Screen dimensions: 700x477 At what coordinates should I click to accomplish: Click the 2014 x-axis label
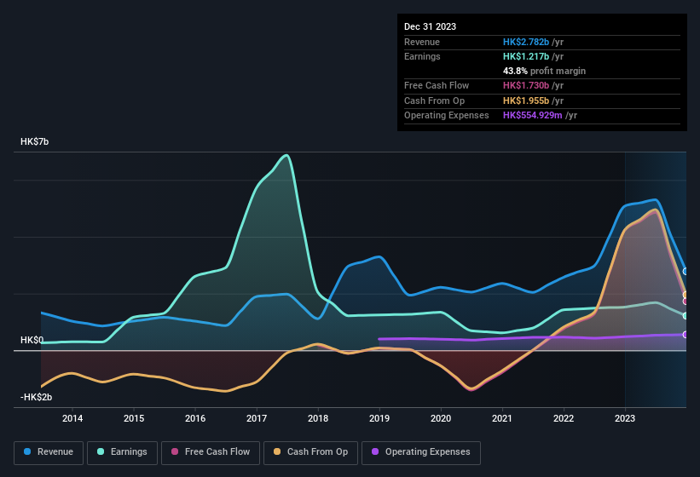pyautogui.click(x=72, y=418)
